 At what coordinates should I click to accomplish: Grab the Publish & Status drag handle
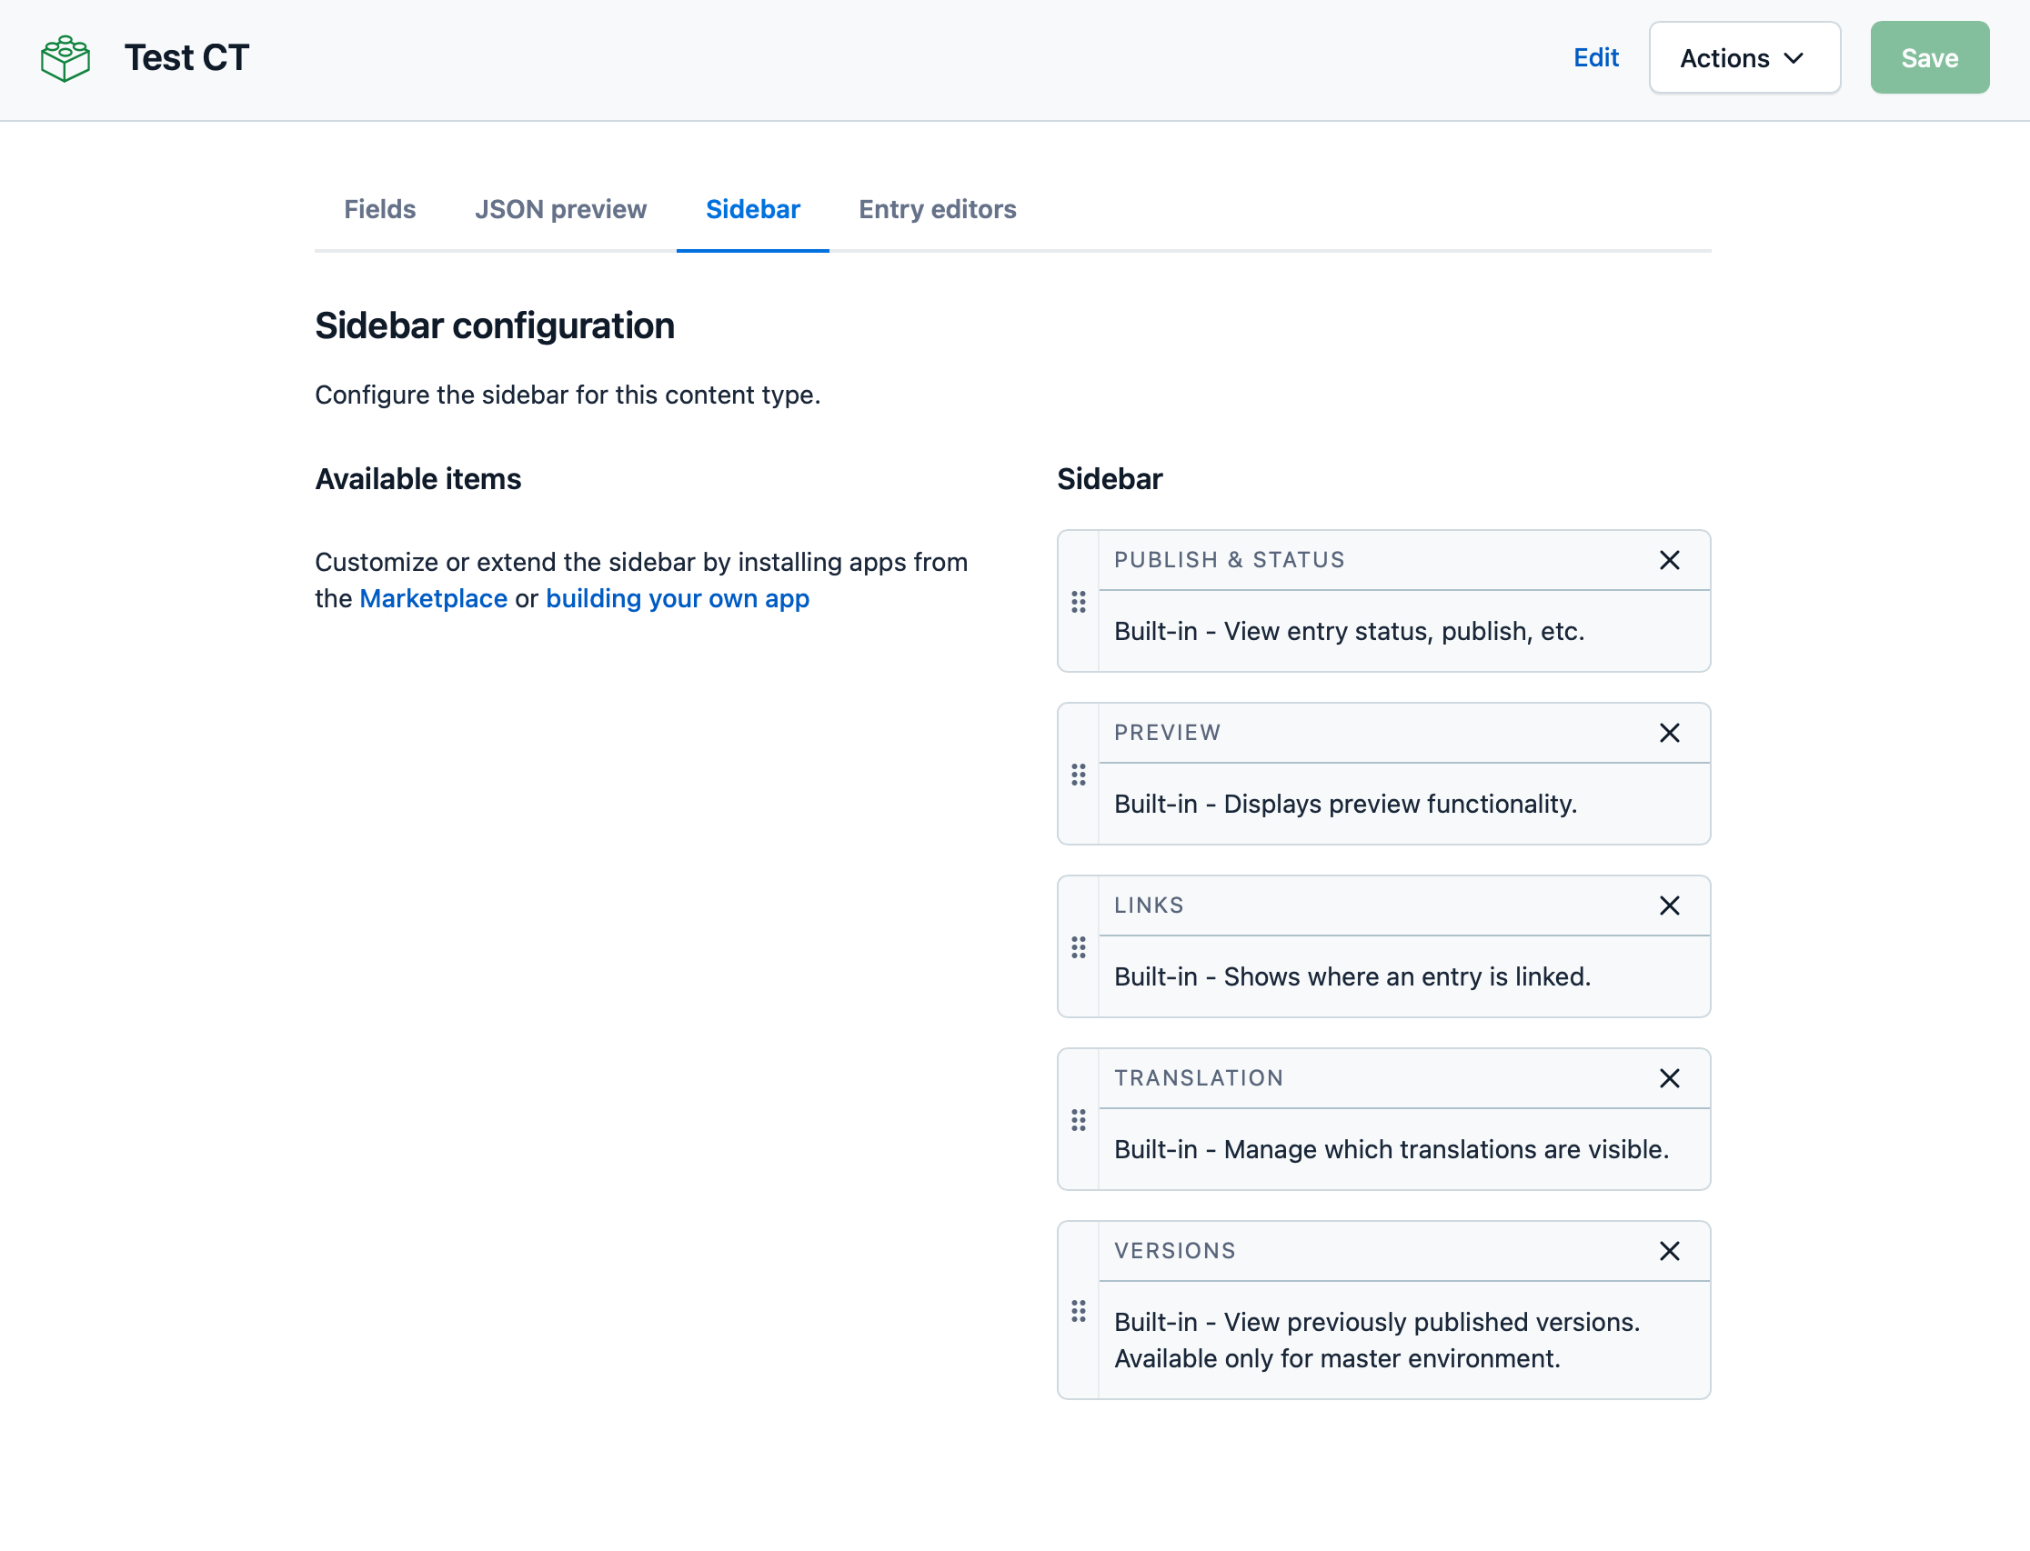[x=1078, y=601]
